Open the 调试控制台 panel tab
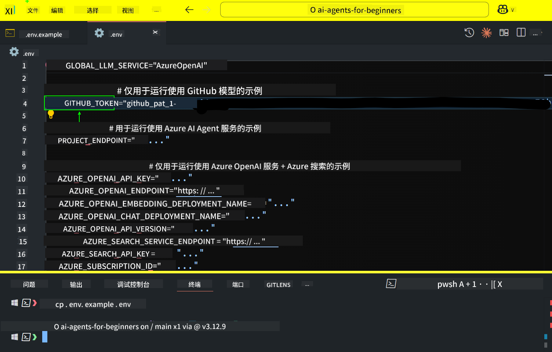Screen dimensions: 552x352 pyautogui.click(x=133, y=284)
